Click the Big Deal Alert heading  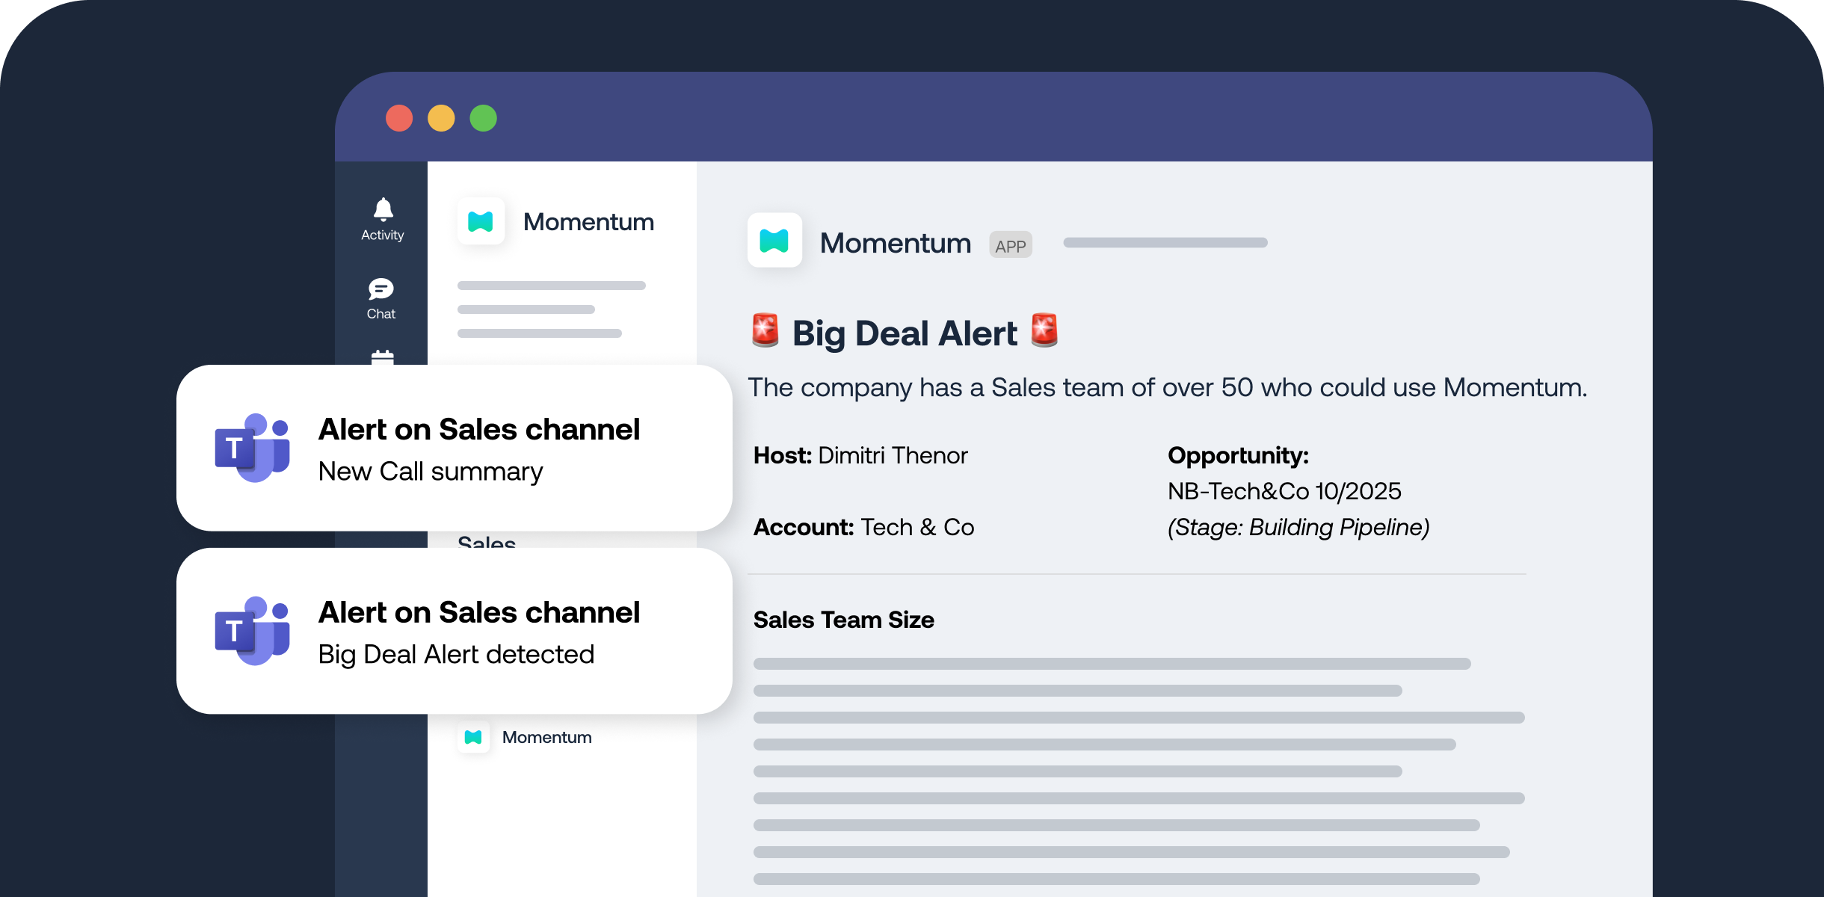[905, 333]
